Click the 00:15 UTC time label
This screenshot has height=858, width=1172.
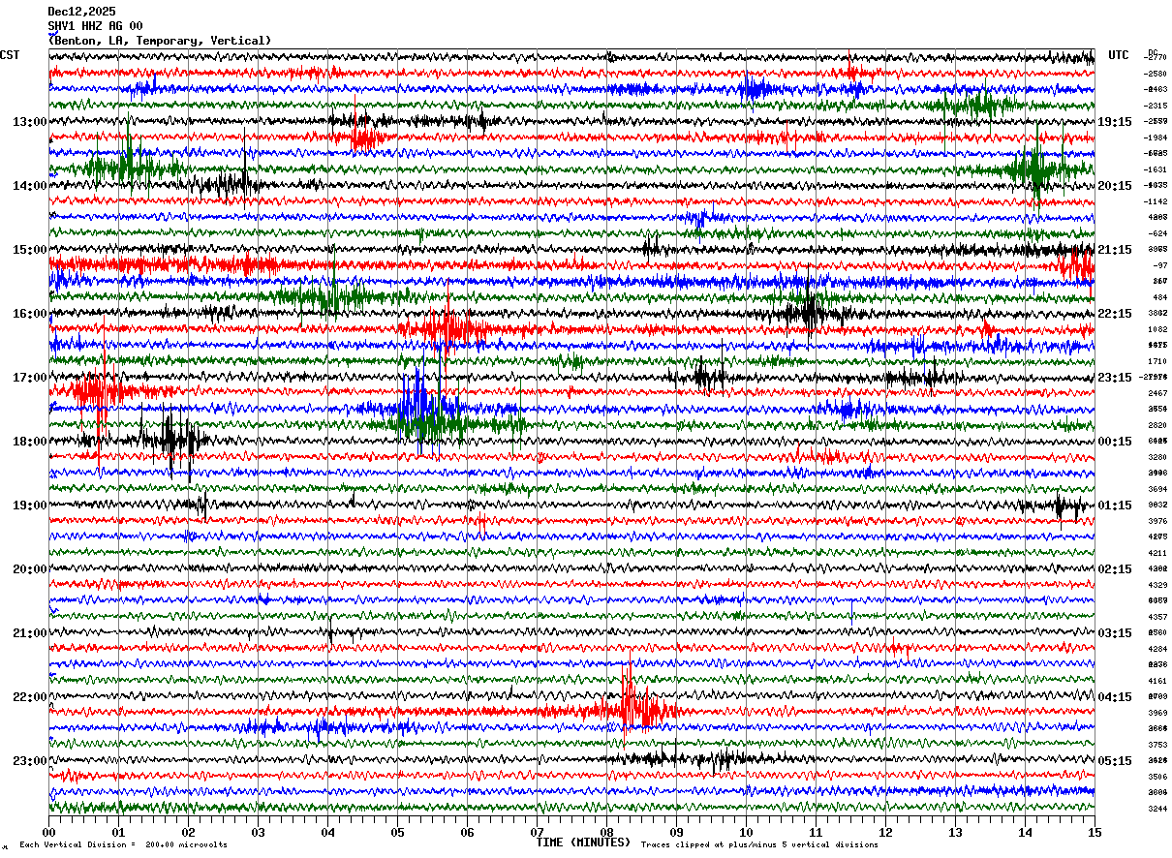click(x=1115, y=442)
